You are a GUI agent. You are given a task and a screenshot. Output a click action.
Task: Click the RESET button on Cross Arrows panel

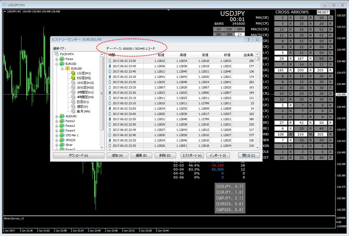point(323,12)
